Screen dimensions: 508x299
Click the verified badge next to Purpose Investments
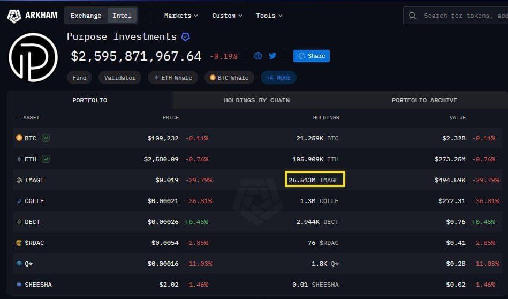[185, 36]
